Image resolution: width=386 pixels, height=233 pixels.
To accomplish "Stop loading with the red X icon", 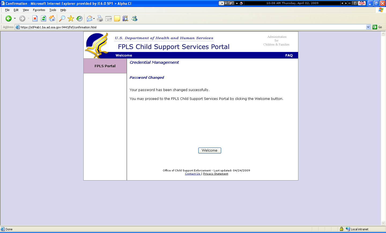I will pyautogui.click(x=35, y=18).
